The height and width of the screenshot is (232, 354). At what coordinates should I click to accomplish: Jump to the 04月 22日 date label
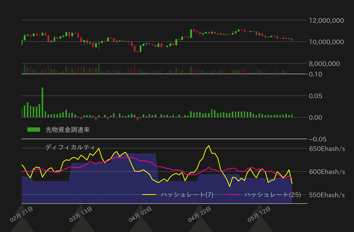[x=200, y=214]
